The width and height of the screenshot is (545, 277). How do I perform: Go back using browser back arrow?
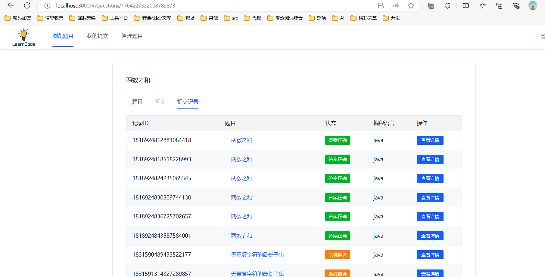point(11,5)
